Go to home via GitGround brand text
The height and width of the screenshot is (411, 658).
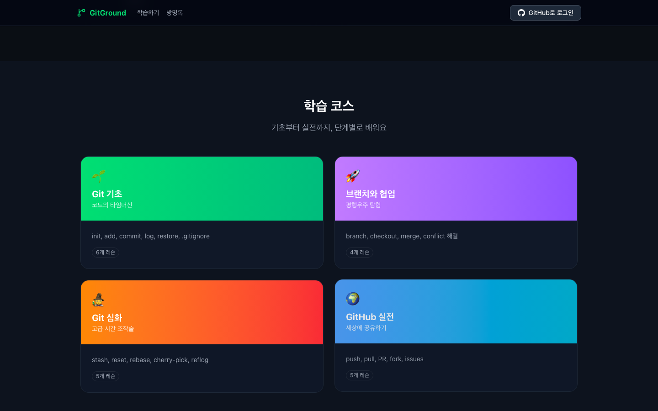pos(107,13)
